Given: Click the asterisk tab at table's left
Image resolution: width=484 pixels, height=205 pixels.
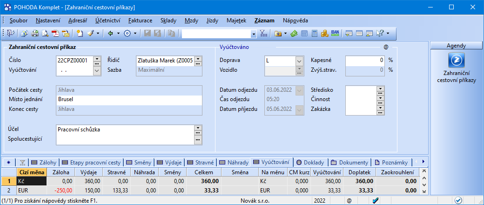Looking at the screenshot, I should pos(8,162).
